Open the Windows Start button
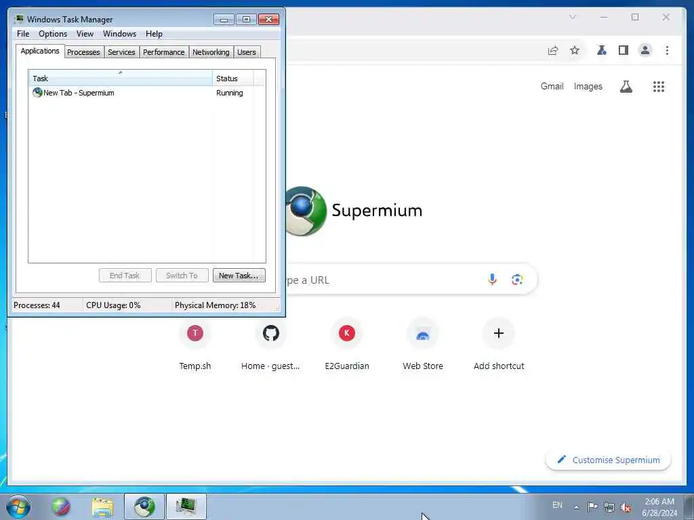Image resolution: width=694 pixels, height=520 pixels. pos(18,506)
